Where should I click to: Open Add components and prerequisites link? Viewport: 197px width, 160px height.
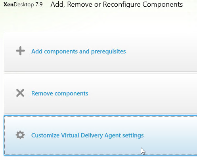click(x=78, y=51)
